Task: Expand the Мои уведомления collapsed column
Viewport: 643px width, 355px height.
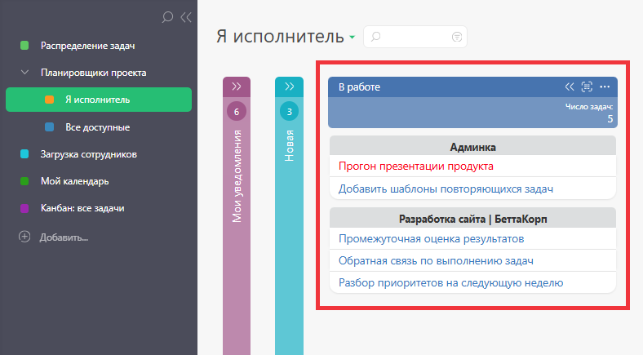Action: [237, 87]
